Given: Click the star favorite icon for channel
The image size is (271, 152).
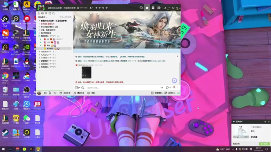Looking at the screenshot, I should click(96, 8).
